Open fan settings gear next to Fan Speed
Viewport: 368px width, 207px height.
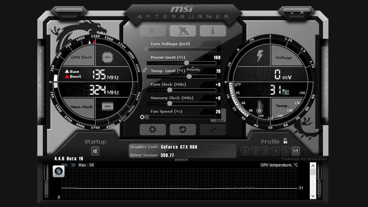(x=142, y=117)
